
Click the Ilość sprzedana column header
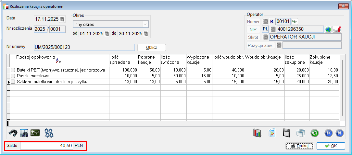pos(120,60)
